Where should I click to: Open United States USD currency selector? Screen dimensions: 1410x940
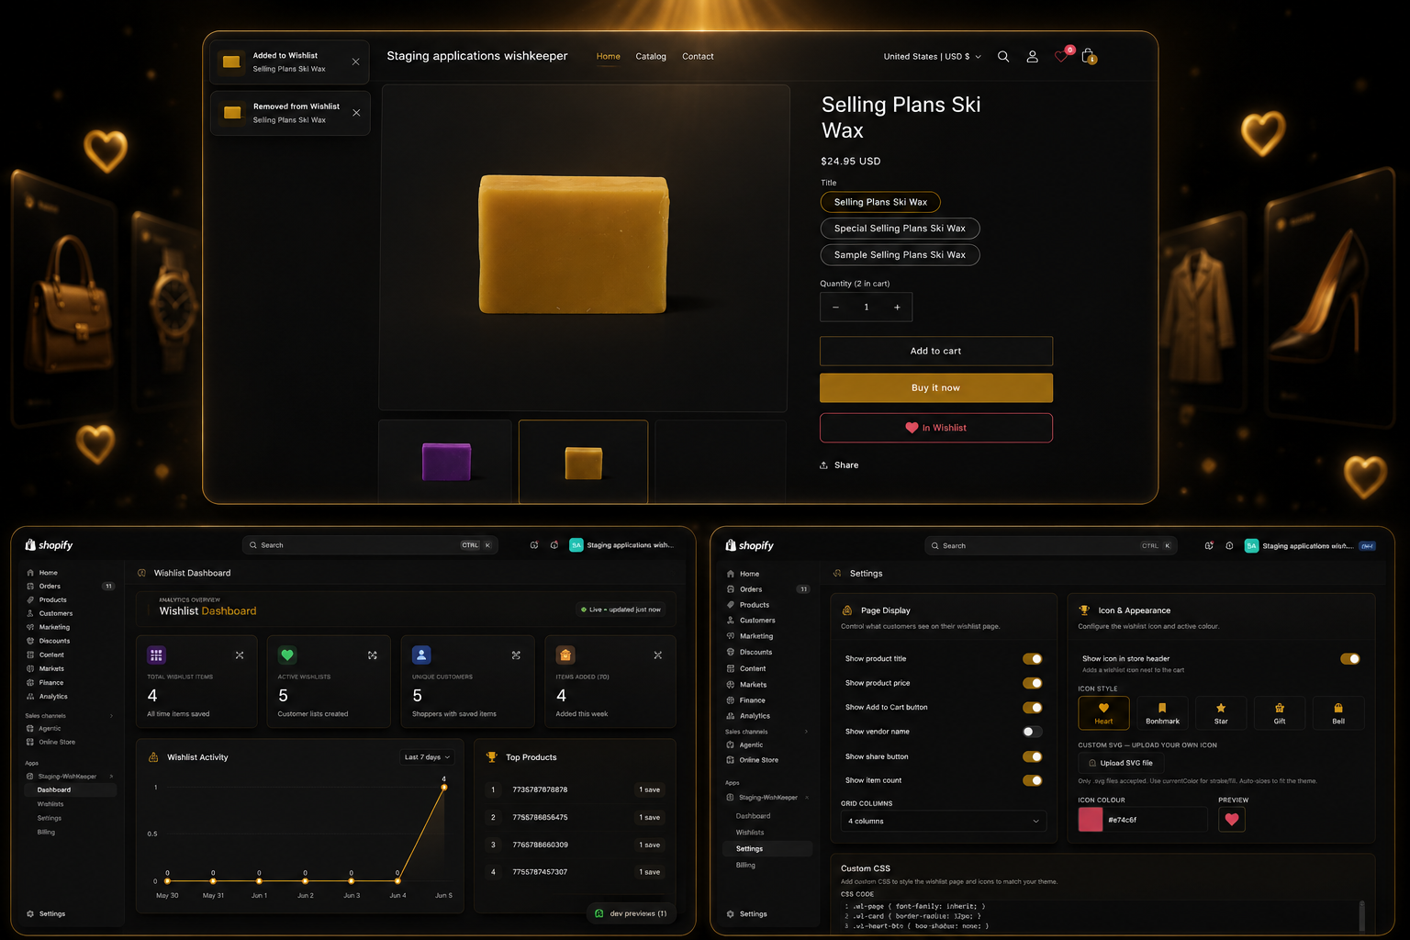click(x=933, y=57)
